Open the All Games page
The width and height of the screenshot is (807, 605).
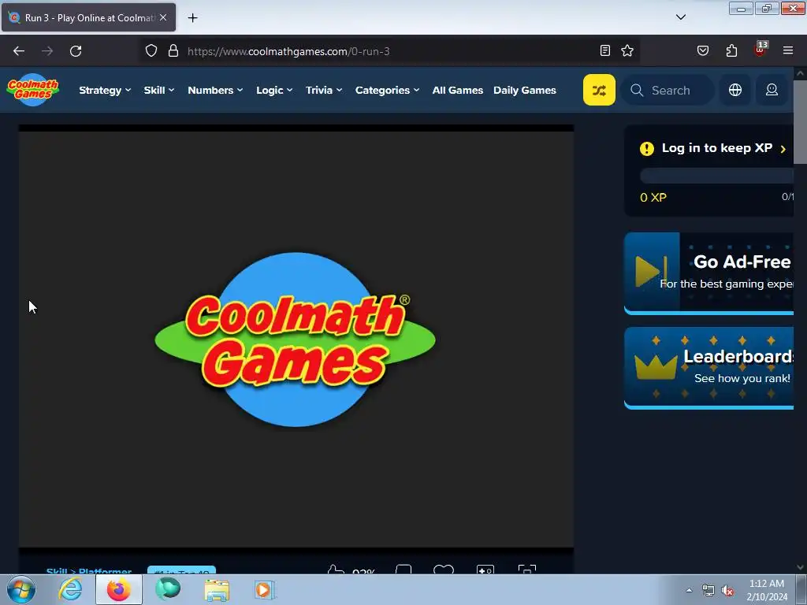pyautogui.click(x=458, y=90)
